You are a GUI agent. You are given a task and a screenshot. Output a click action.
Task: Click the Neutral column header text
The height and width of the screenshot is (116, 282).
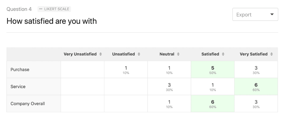(x=167, y=54)
